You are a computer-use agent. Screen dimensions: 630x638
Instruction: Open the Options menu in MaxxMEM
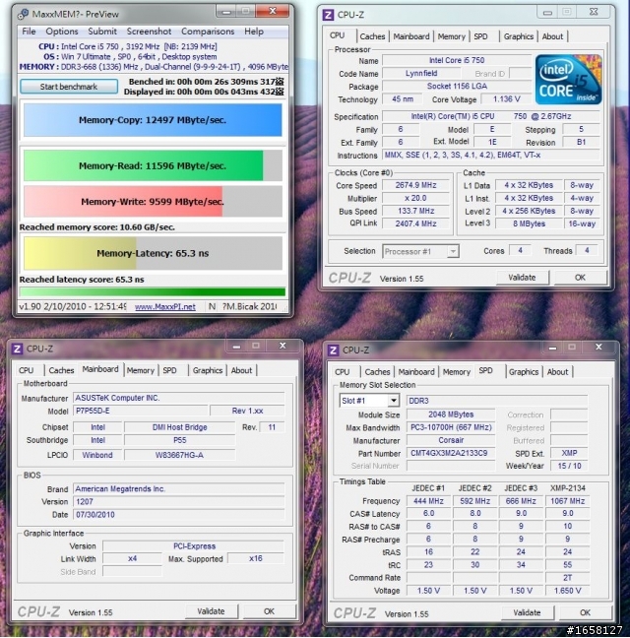pyautogui.click(x=62, y=32)
